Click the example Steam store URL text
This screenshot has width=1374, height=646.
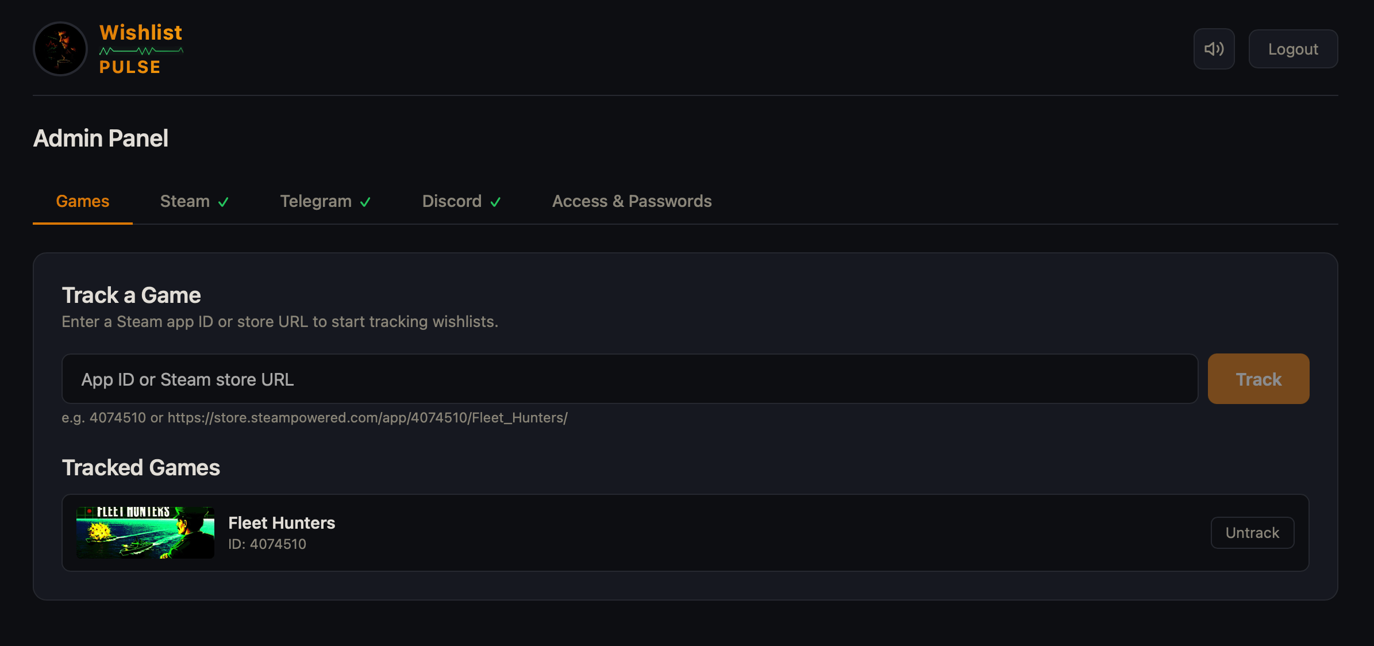click(x=368, y=418)
